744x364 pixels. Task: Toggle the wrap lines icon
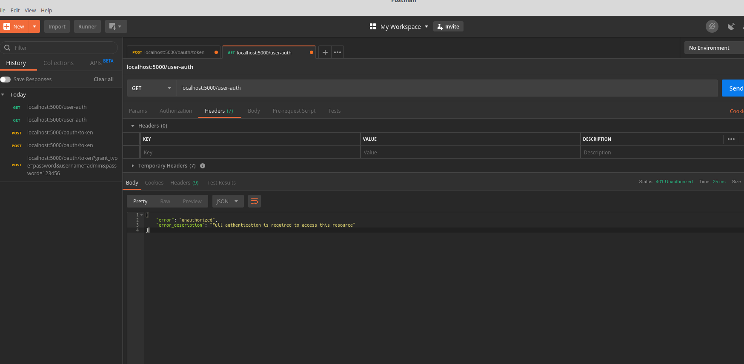[255, 201]
